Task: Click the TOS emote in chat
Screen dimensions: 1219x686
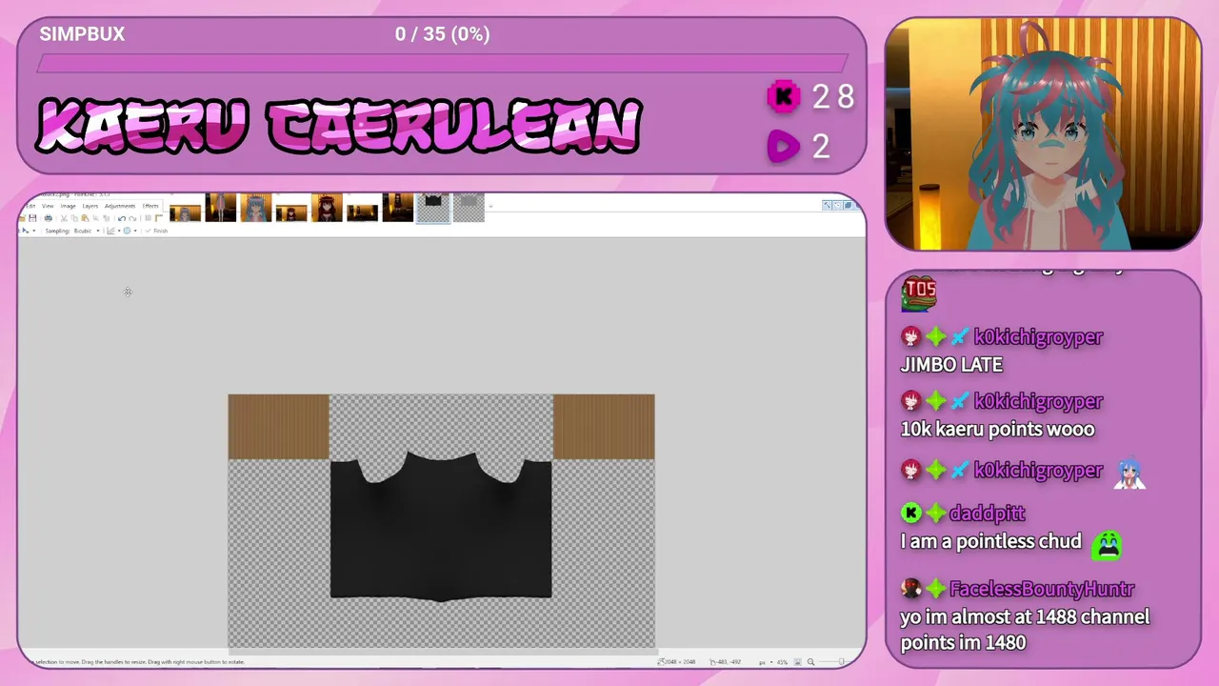Action: (920, 292)
